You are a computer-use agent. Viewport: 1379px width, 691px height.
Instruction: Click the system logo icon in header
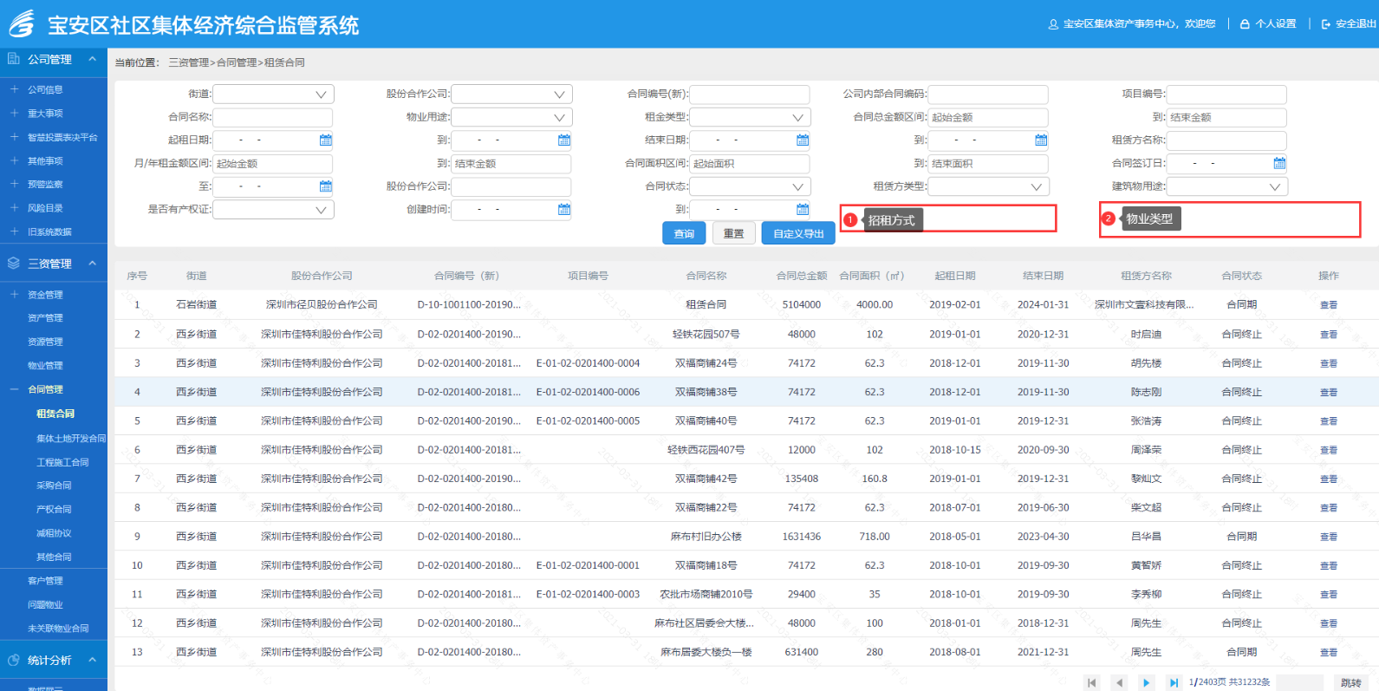pyautogui.click(x=22, y=23)
